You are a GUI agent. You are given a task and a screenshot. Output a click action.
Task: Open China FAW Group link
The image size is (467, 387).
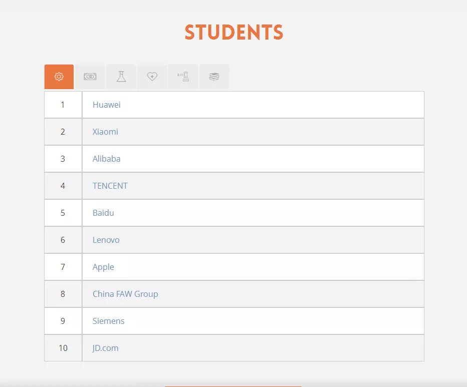125,294
